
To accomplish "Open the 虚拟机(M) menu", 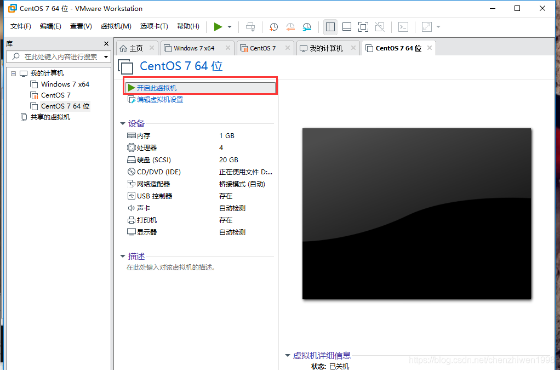I will click(116, 26).
